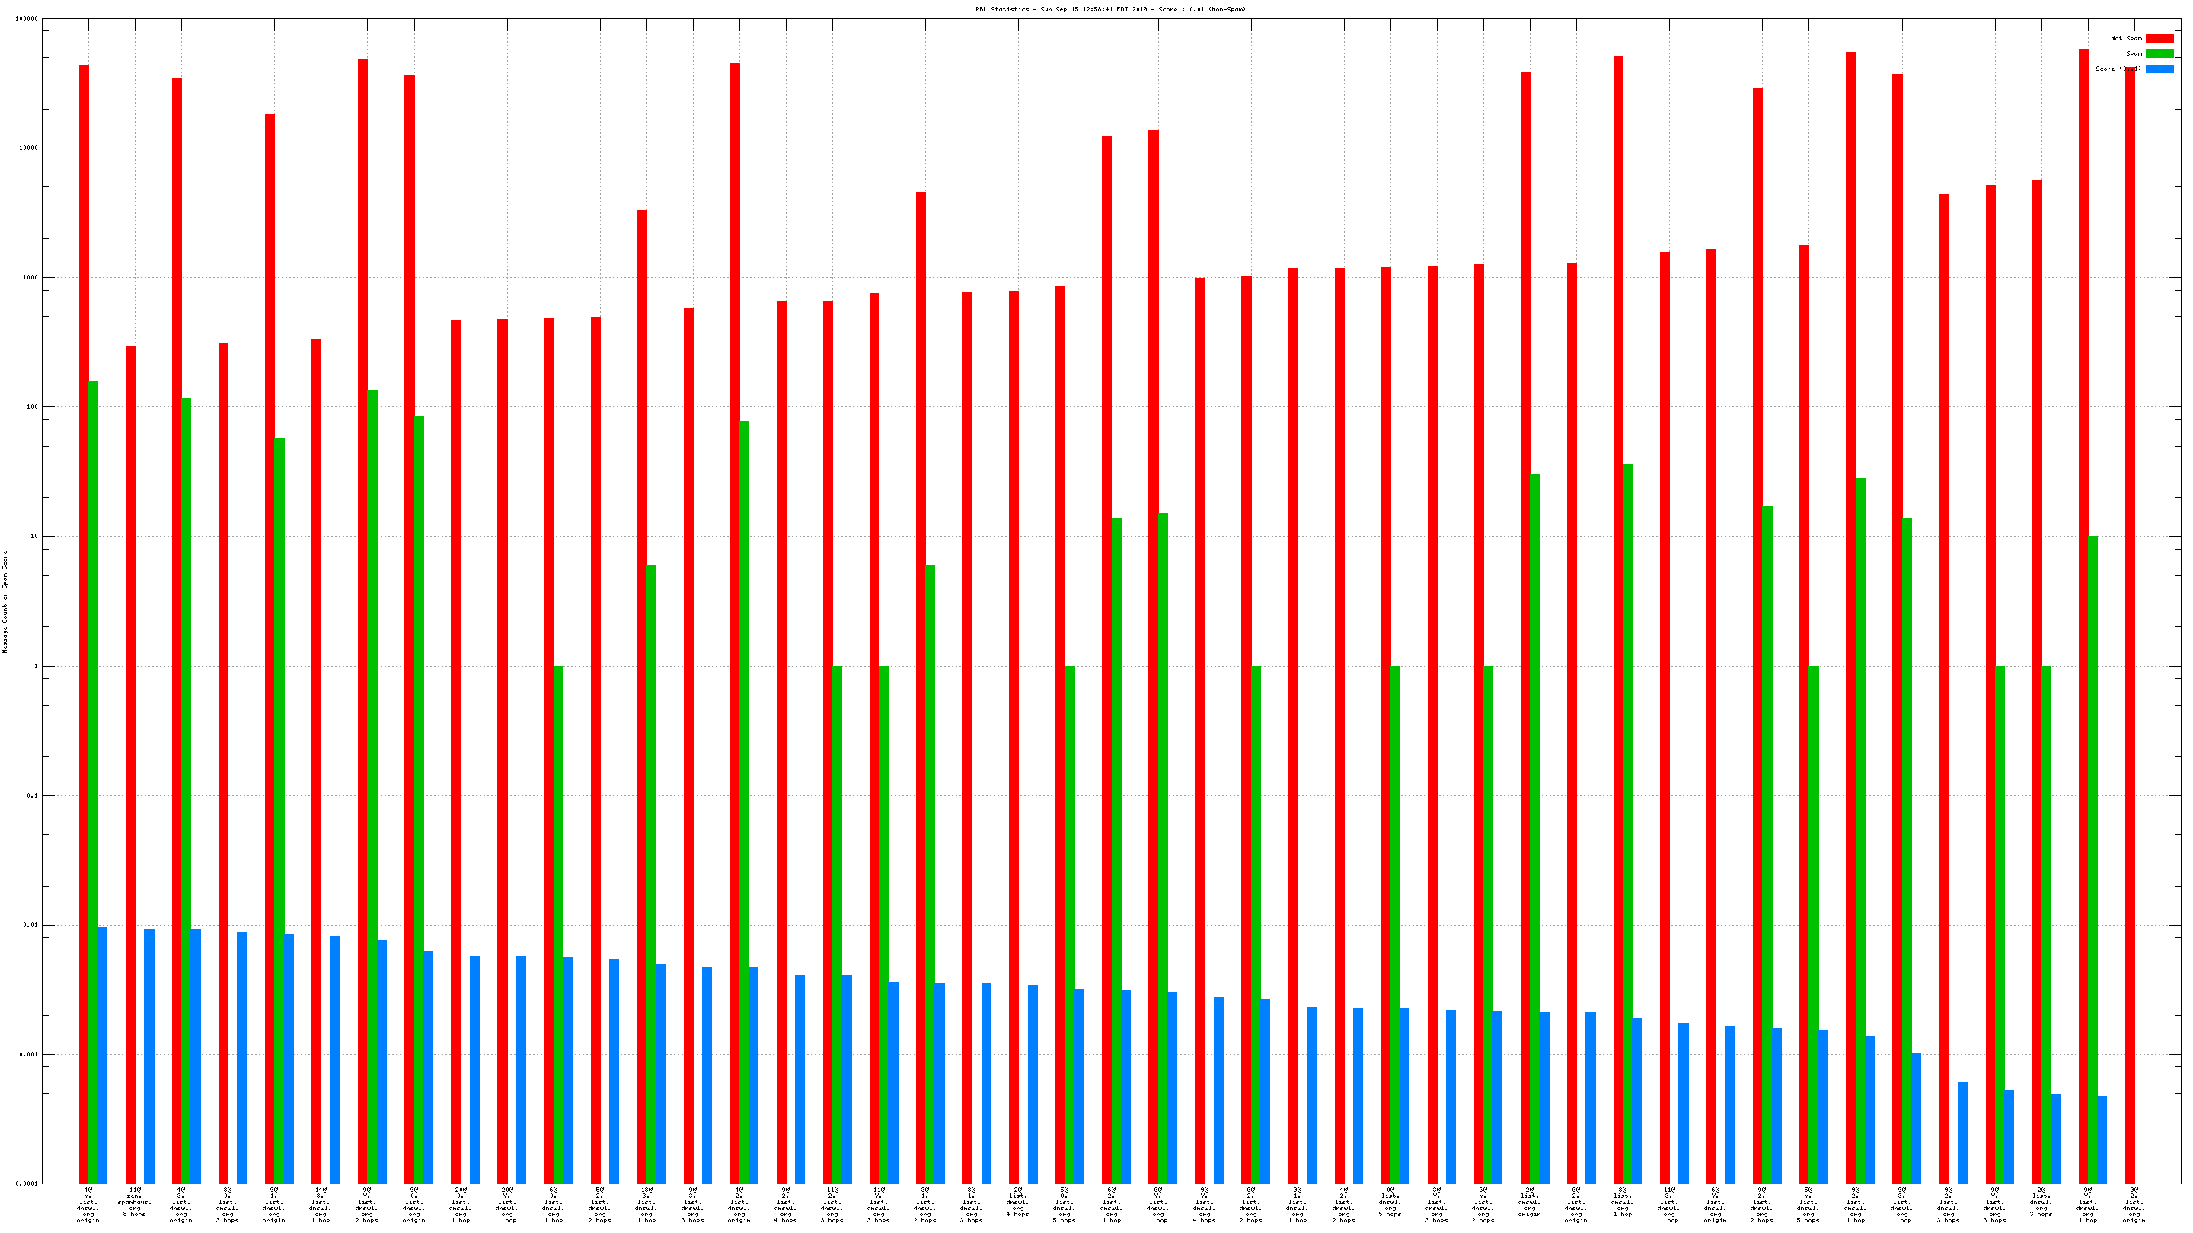Click the RBL Statistics chart title

pyautogui.click(x=1110, y=9)
